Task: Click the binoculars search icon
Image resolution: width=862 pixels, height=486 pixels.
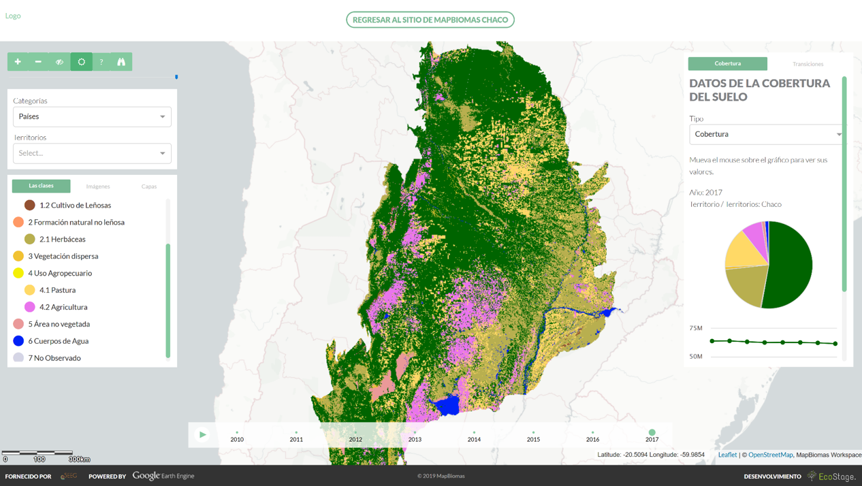Action: pyautogui.click(x=121, y=62)
